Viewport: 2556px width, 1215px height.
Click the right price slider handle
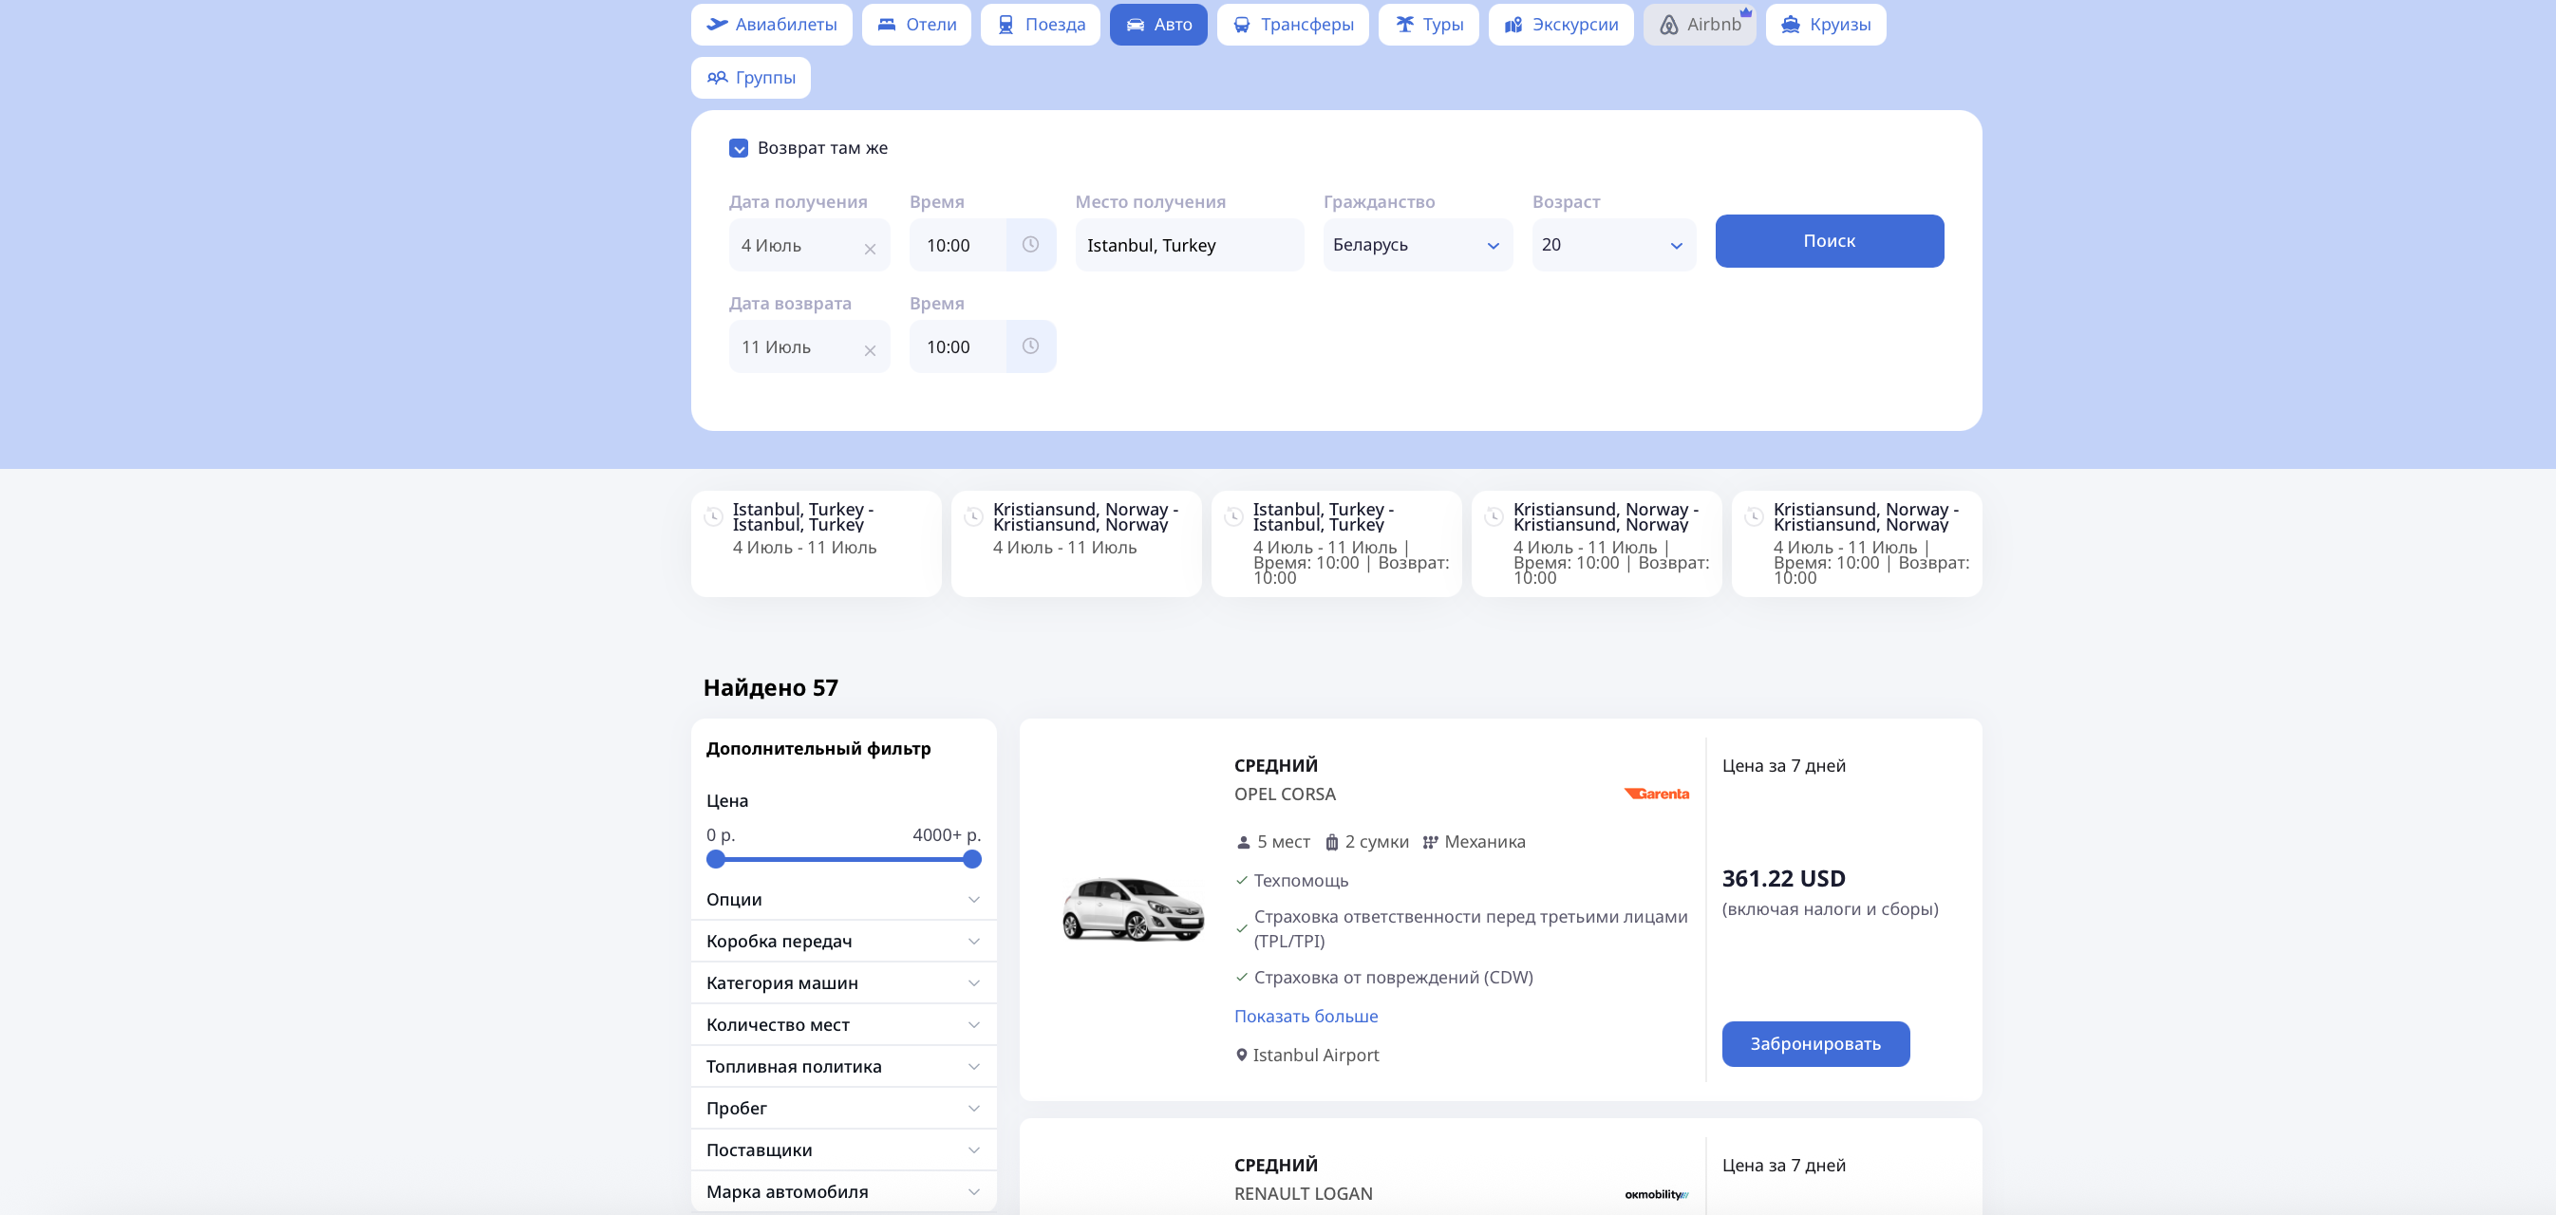tap(971, 859)
